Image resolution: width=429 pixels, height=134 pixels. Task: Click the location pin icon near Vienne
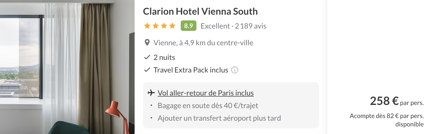tap(147, 42)
